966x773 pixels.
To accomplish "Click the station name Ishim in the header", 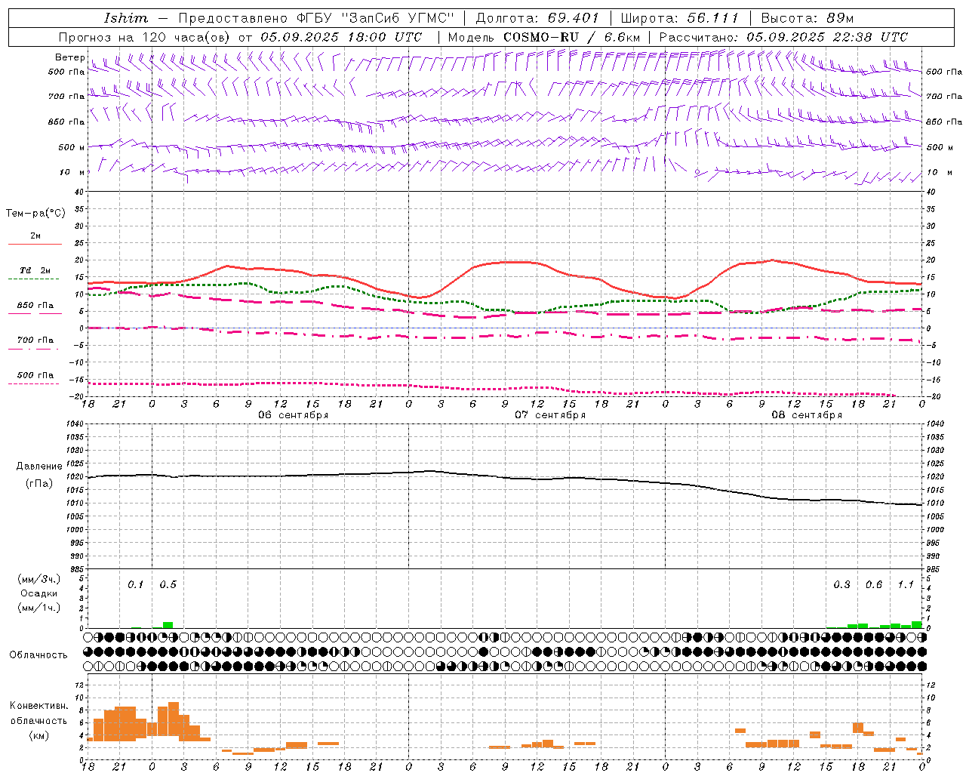I will 126,18.
